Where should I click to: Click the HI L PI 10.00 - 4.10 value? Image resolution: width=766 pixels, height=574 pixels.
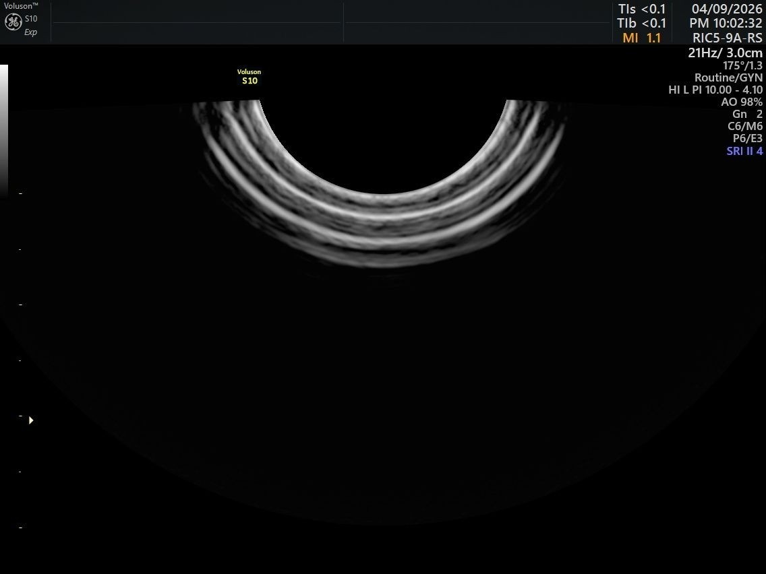click(x=715, y=90)
